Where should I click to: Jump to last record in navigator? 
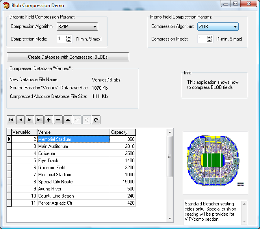[39, 120]
